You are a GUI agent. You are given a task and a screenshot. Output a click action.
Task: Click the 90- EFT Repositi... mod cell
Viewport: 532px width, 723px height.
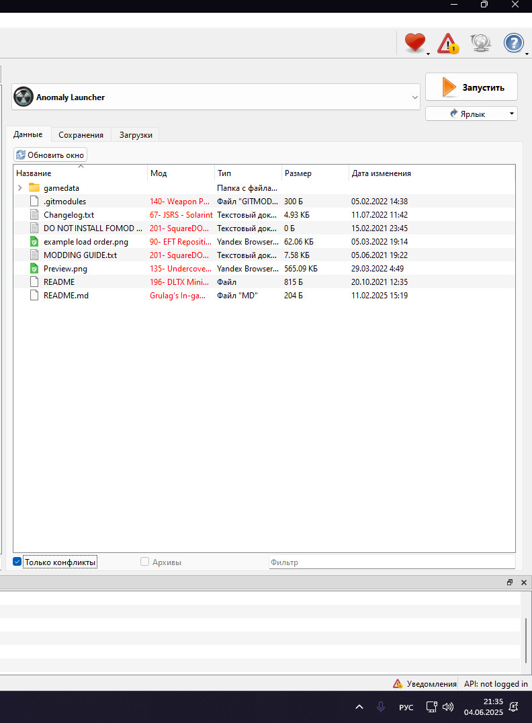click(x=181, y=242)
